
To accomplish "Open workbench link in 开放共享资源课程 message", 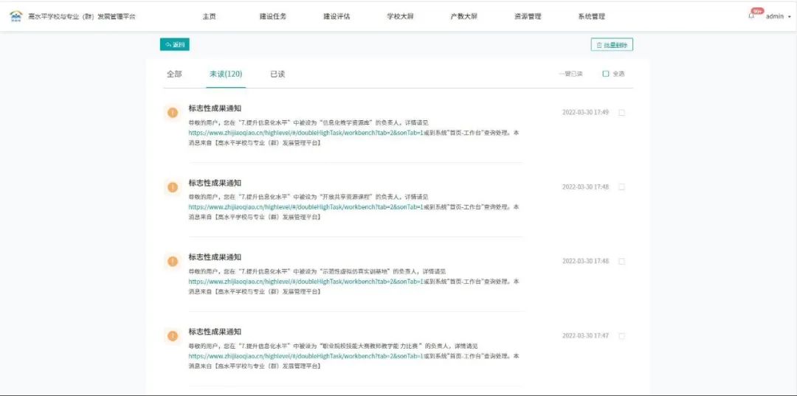I will coord(306,206).
